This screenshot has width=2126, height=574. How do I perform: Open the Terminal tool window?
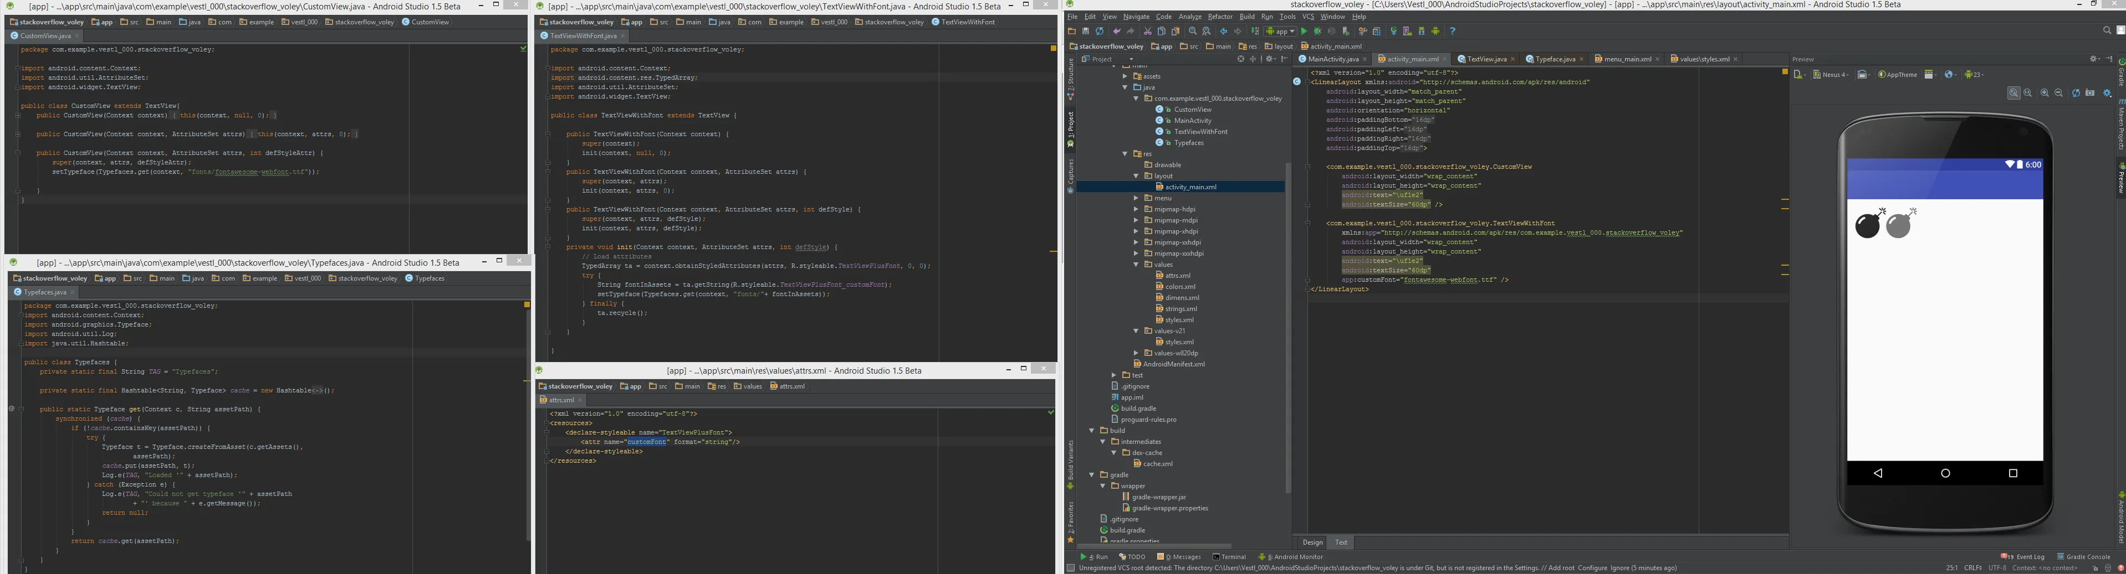1229,557
